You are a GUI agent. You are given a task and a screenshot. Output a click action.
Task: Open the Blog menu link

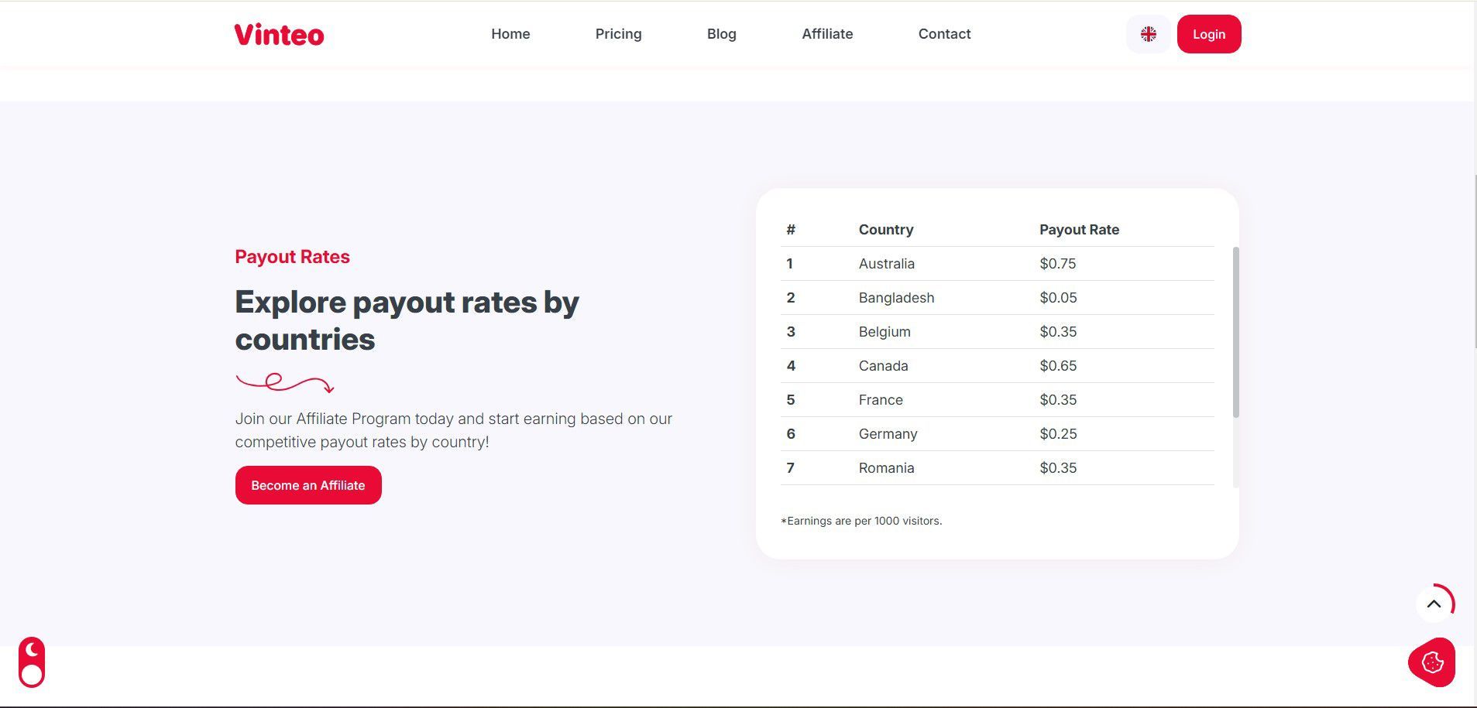pyautogui.click(x=721, y=34)
